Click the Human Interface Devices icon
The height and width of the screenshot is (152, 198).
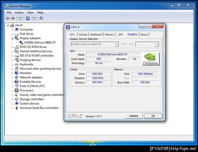[16, 51]
